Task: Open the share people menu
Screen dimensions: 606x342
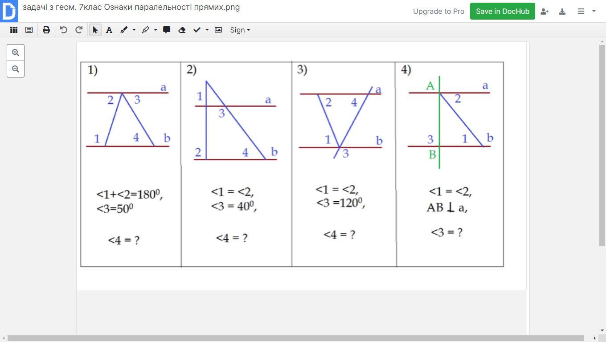Action: click(545, 11)
